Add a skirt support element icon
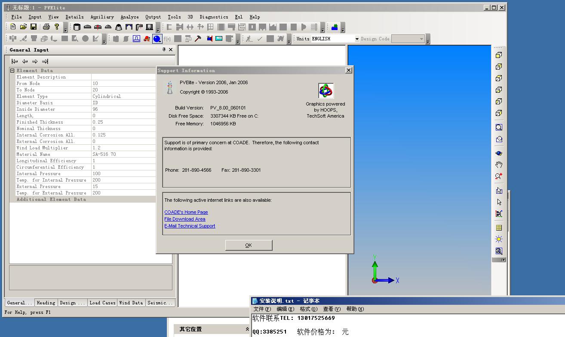The height and width of the screenshot is (337, 565). (x=150, y=27)
